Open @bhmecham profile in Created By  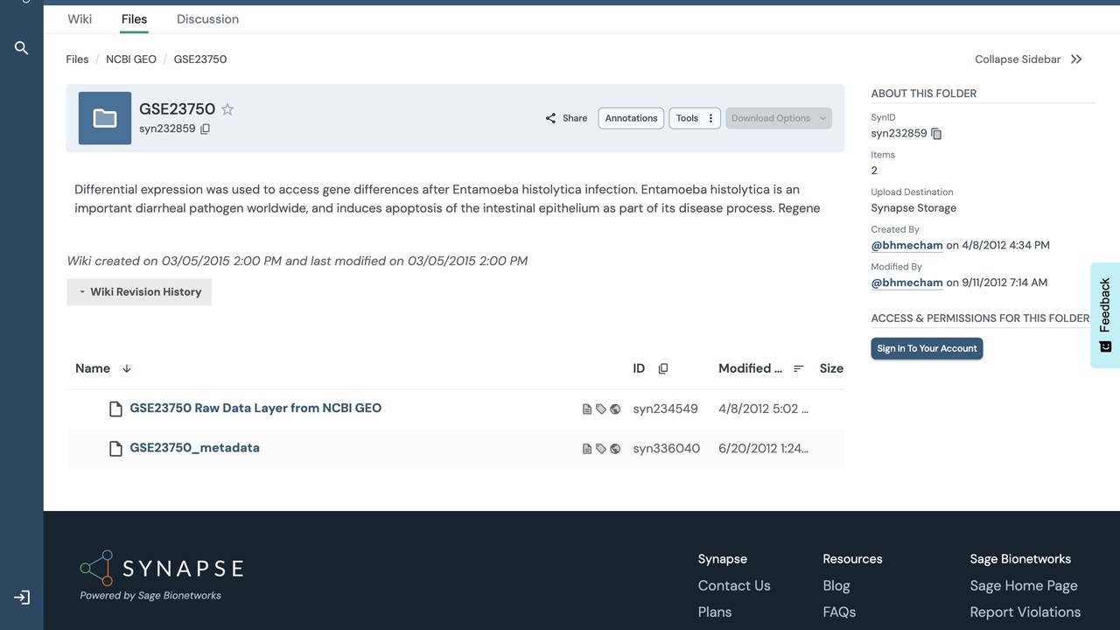tap(906, 246)
